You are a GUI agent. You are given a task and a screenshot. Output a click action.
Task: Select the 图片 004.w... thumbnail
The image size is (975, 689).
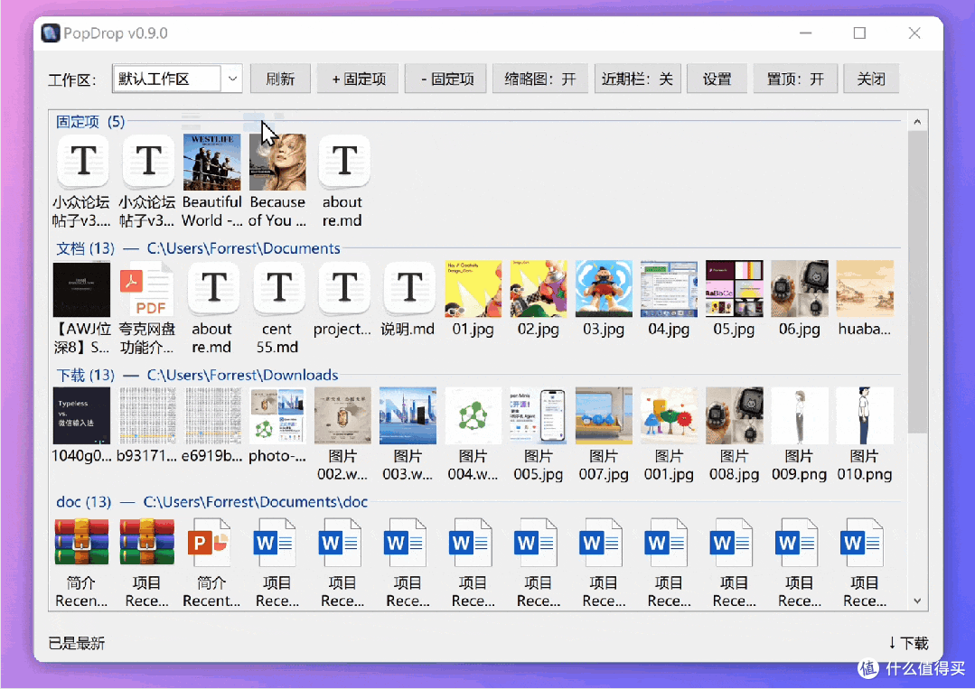[x=473, y=415]
